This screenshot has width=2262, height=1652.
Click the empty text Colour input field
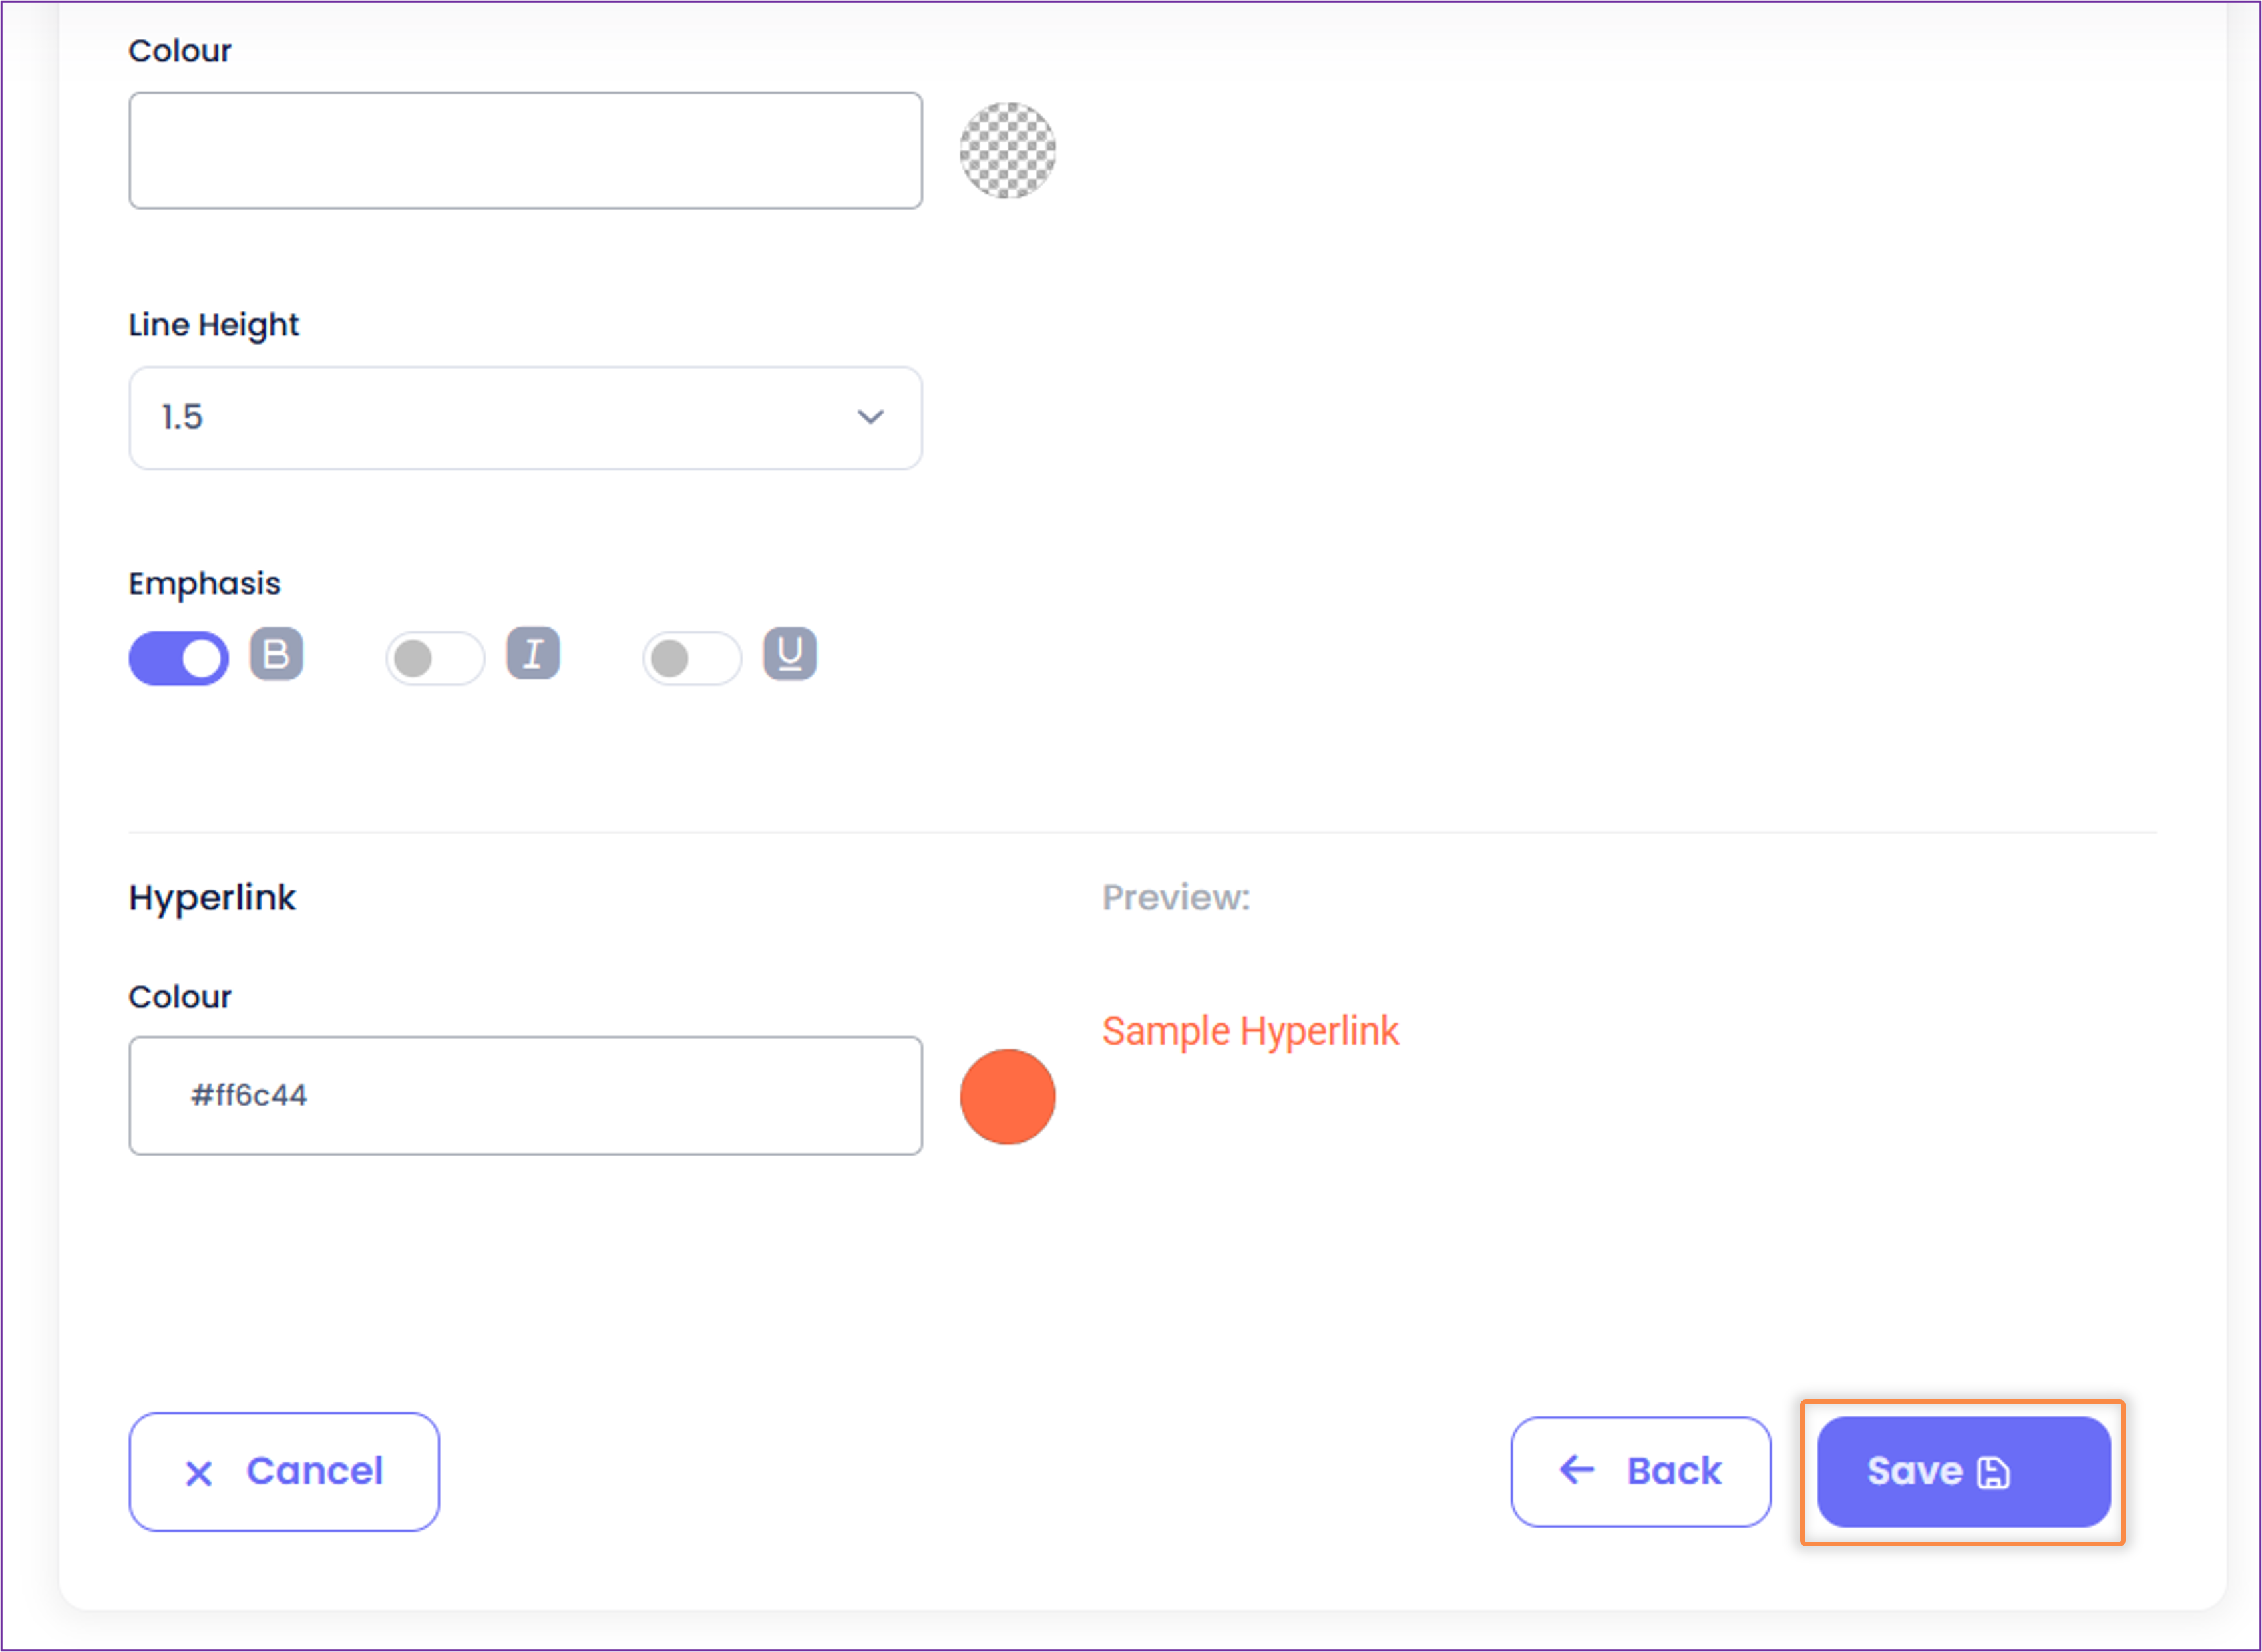[x=525, y=151]
